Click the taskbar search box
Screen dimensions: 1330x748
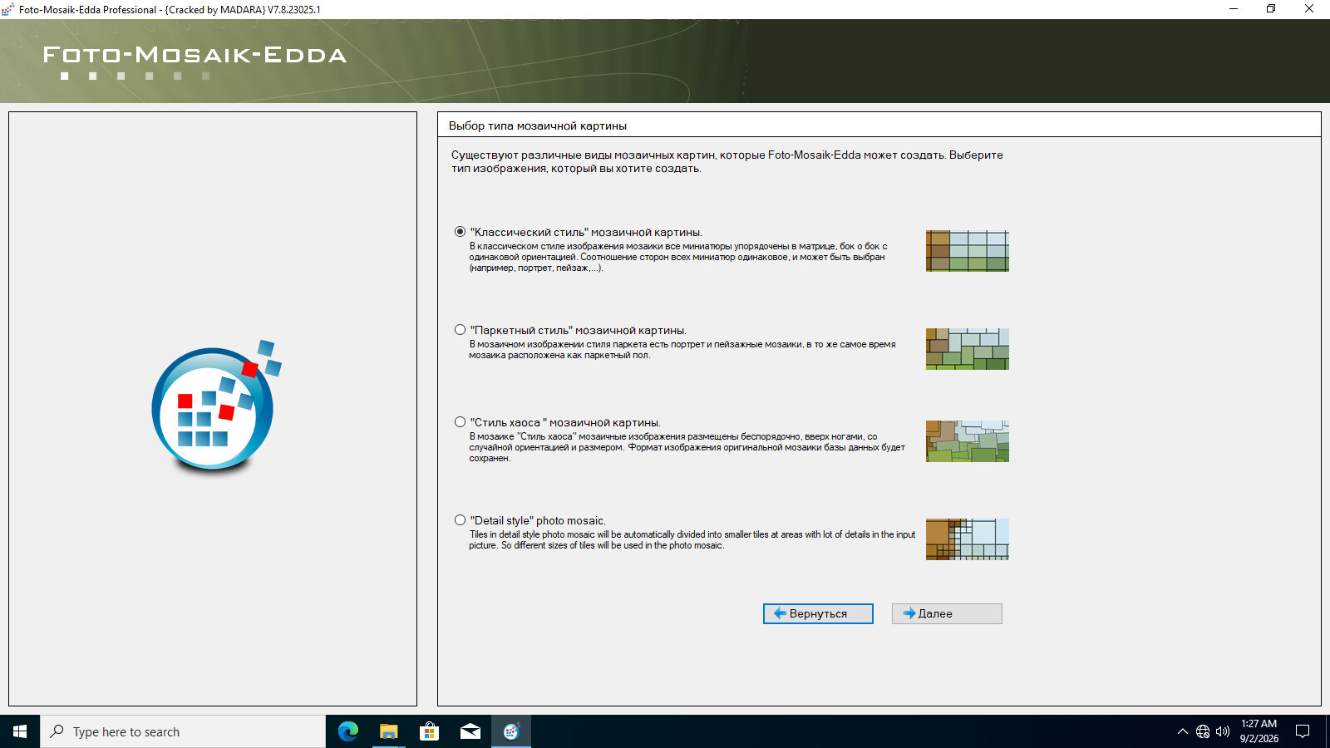[183, 731]
